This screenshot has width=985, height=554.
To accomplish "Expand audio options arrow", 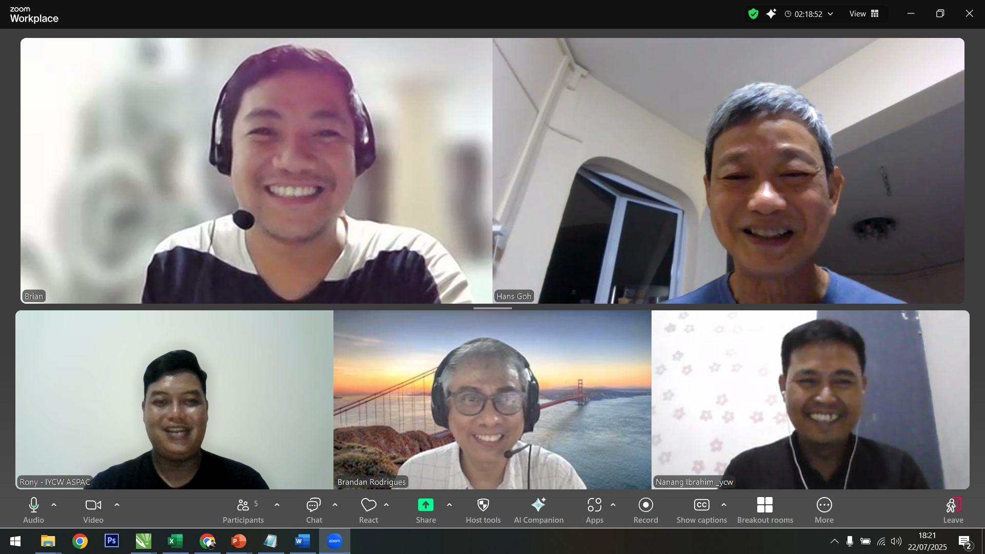I will pyautogui.click(x=54, y=505).
